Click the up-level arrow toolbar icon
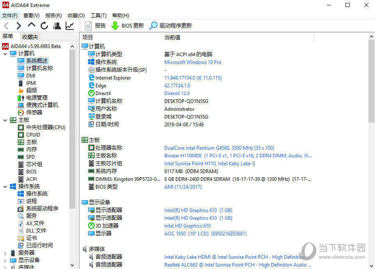The image size is (375, 269). pyautogui.click(x=32, y=25)
